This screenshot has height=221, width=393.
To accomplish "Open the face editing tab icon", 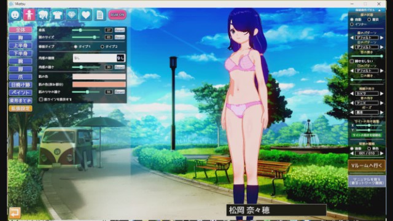I will pyautogui.click(x=15, y=15).
